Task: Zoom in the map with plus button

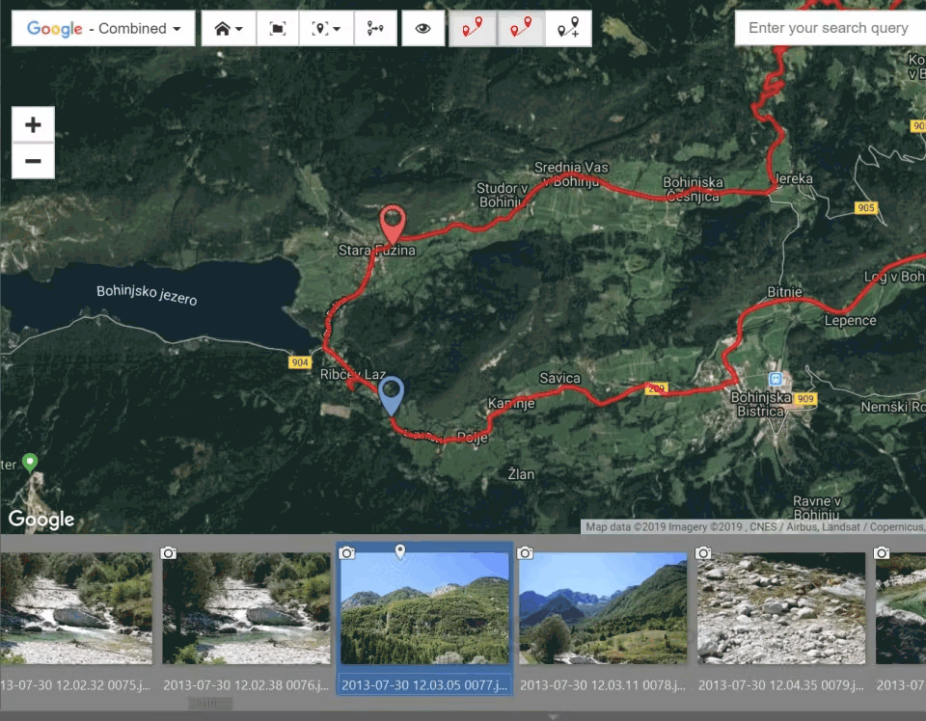Action: tap(33, 124)
